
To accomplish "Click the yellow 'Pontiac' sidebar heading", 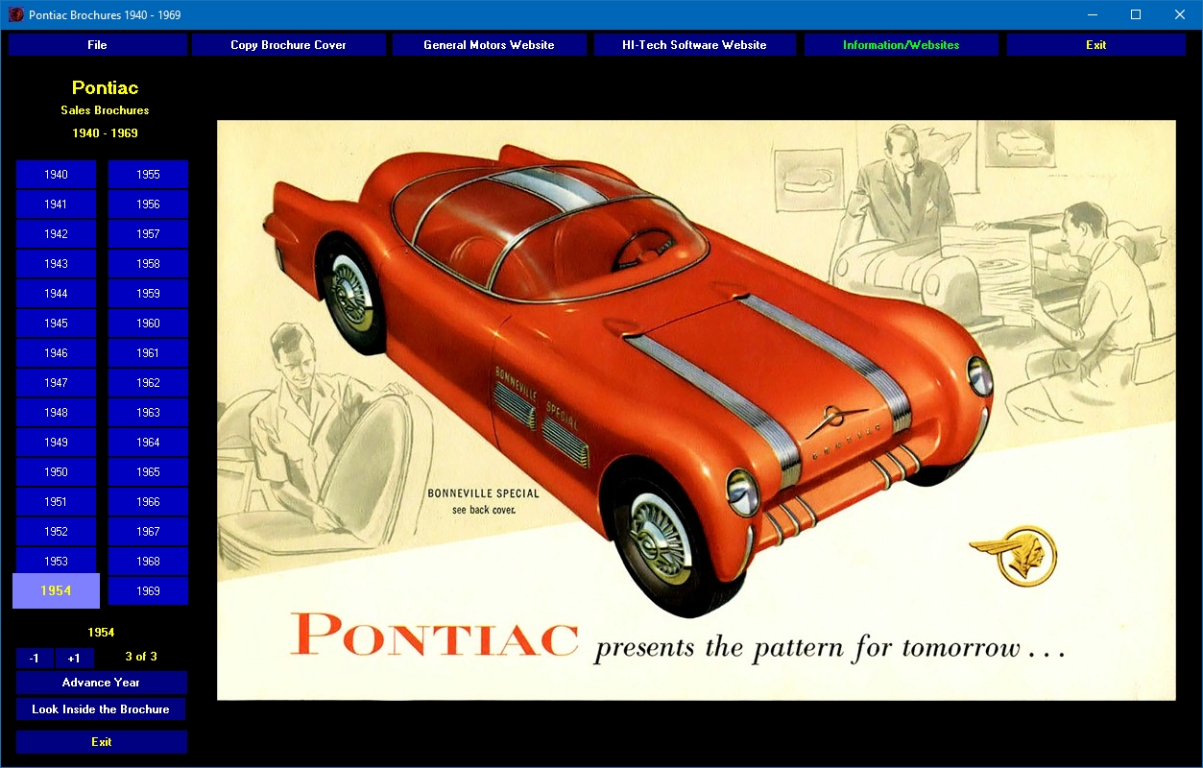I will 105,87.
